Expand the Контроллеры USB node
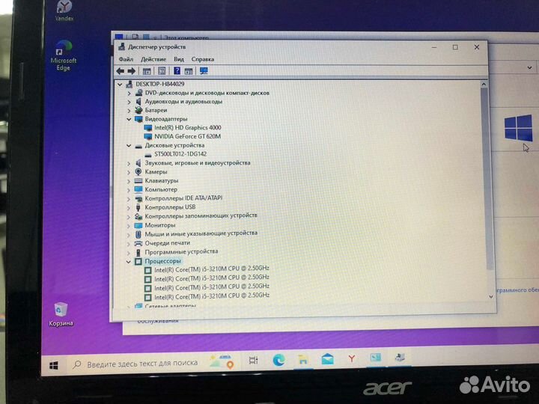 [x=129, y=207]
